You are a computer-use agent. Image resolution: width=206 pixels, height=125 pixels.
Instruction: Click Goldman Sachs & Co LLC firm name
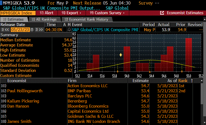(90, 116)
